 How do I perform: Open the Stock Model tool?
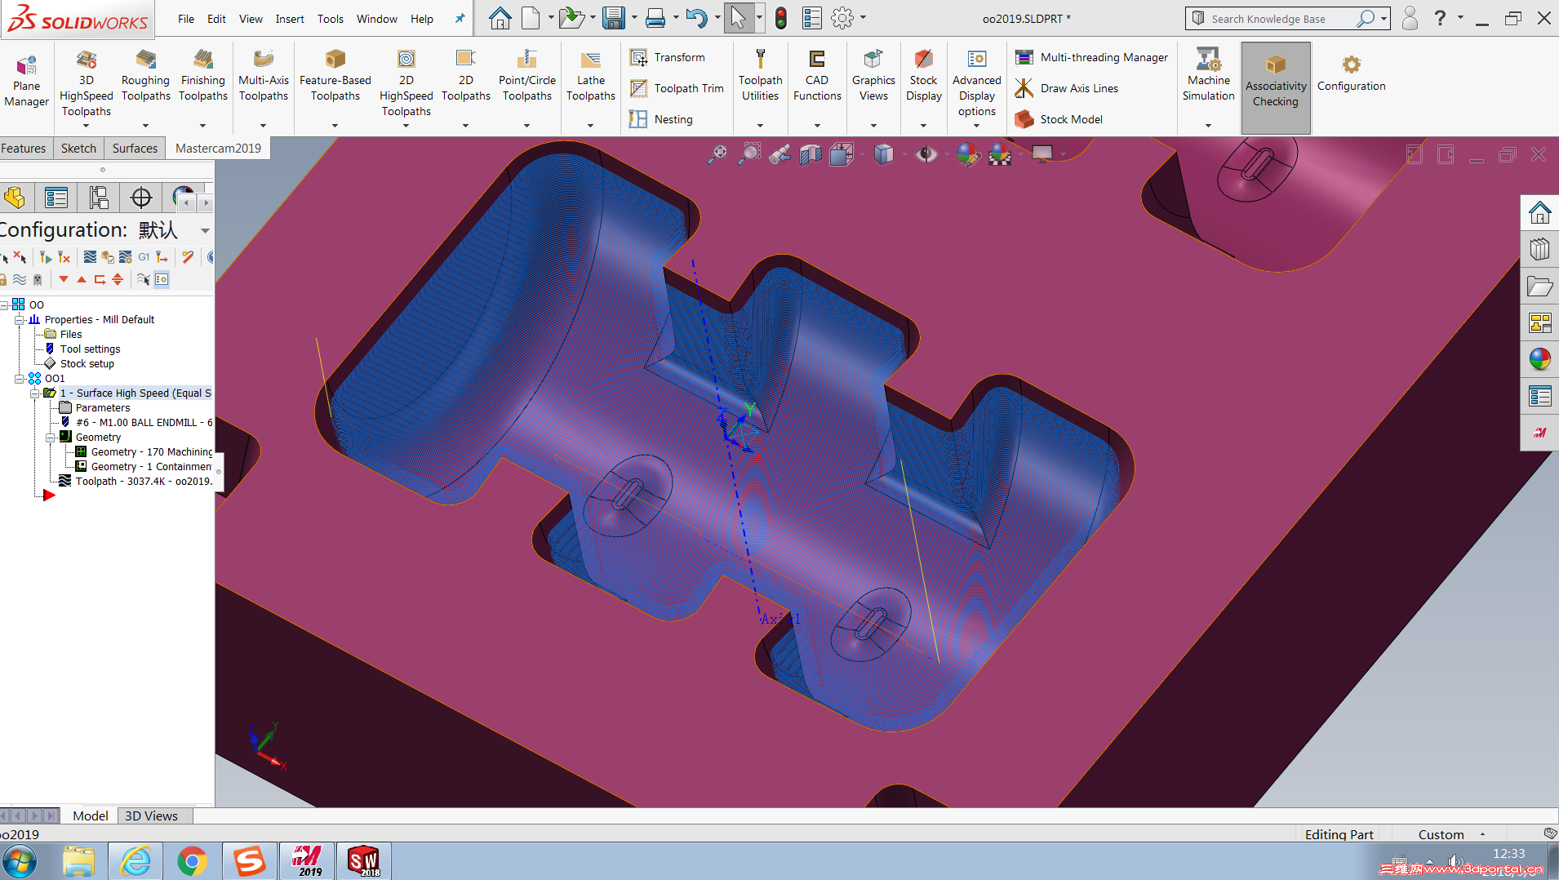1059,119
